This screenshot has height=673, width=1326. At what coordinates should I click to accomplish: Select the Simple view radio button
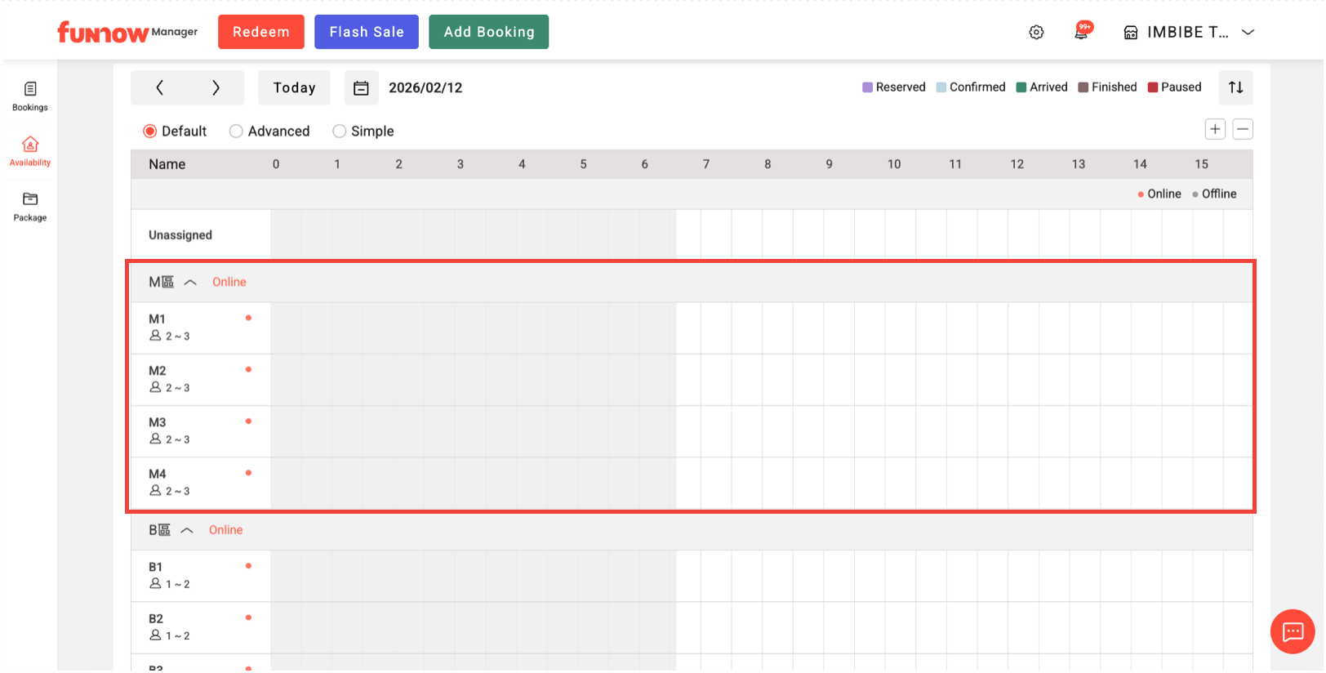coord(340,131)
